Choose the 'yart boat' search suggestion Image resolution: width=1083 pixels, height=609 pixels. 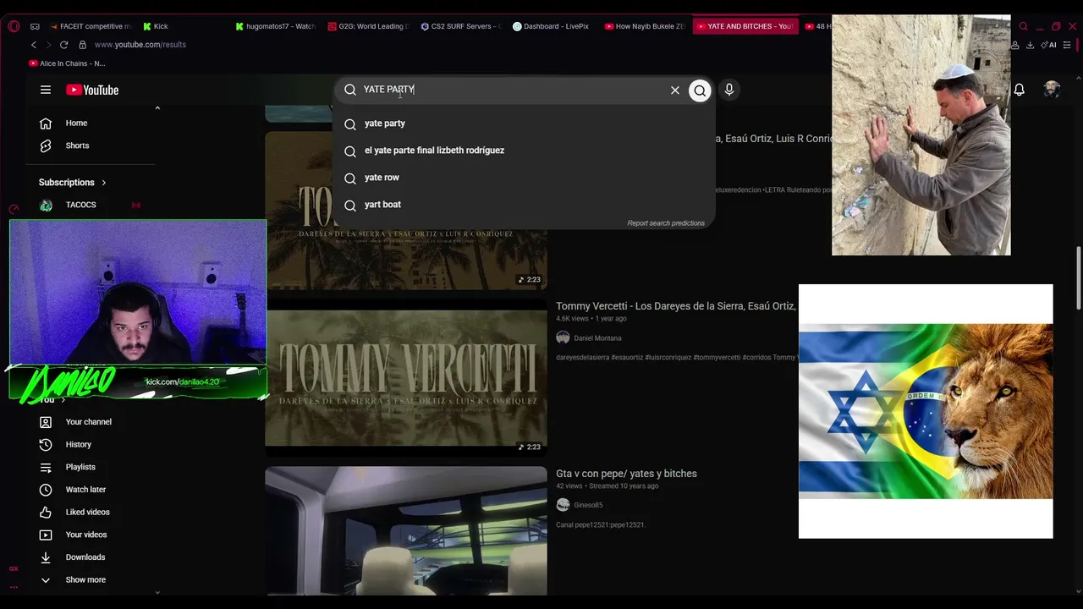point(524,205)
